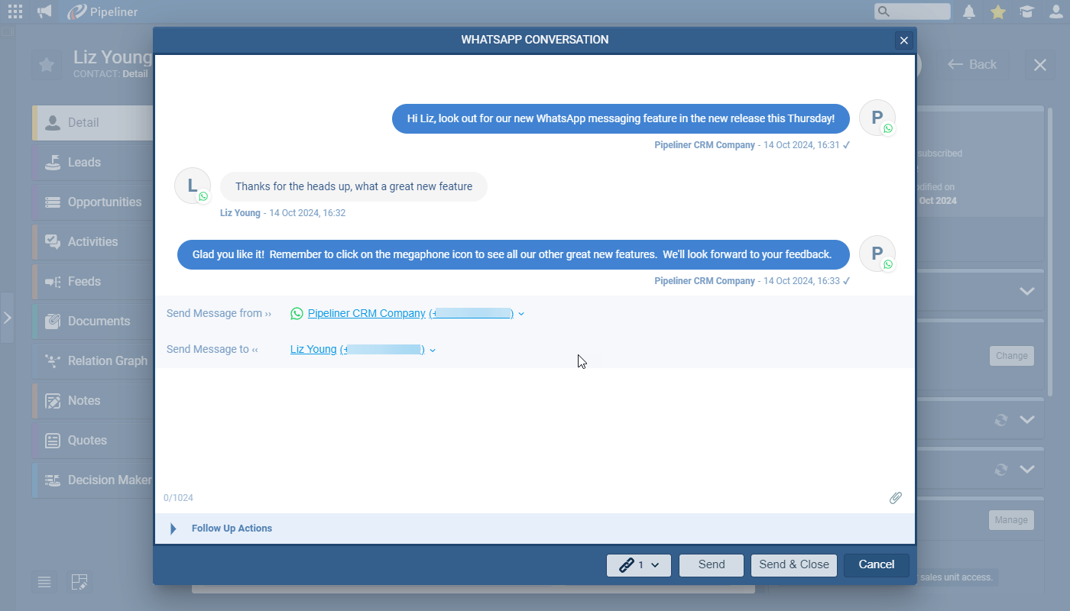
Task: Open the user profile icon
Action: [x=1055, y=11]
